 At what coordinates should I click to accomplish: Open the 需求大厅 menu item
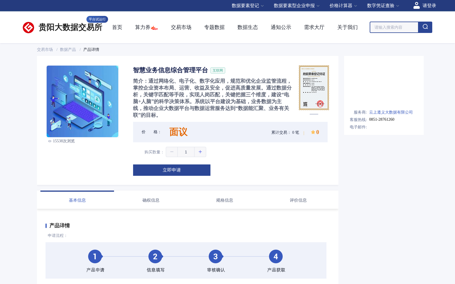click(314, 27)
